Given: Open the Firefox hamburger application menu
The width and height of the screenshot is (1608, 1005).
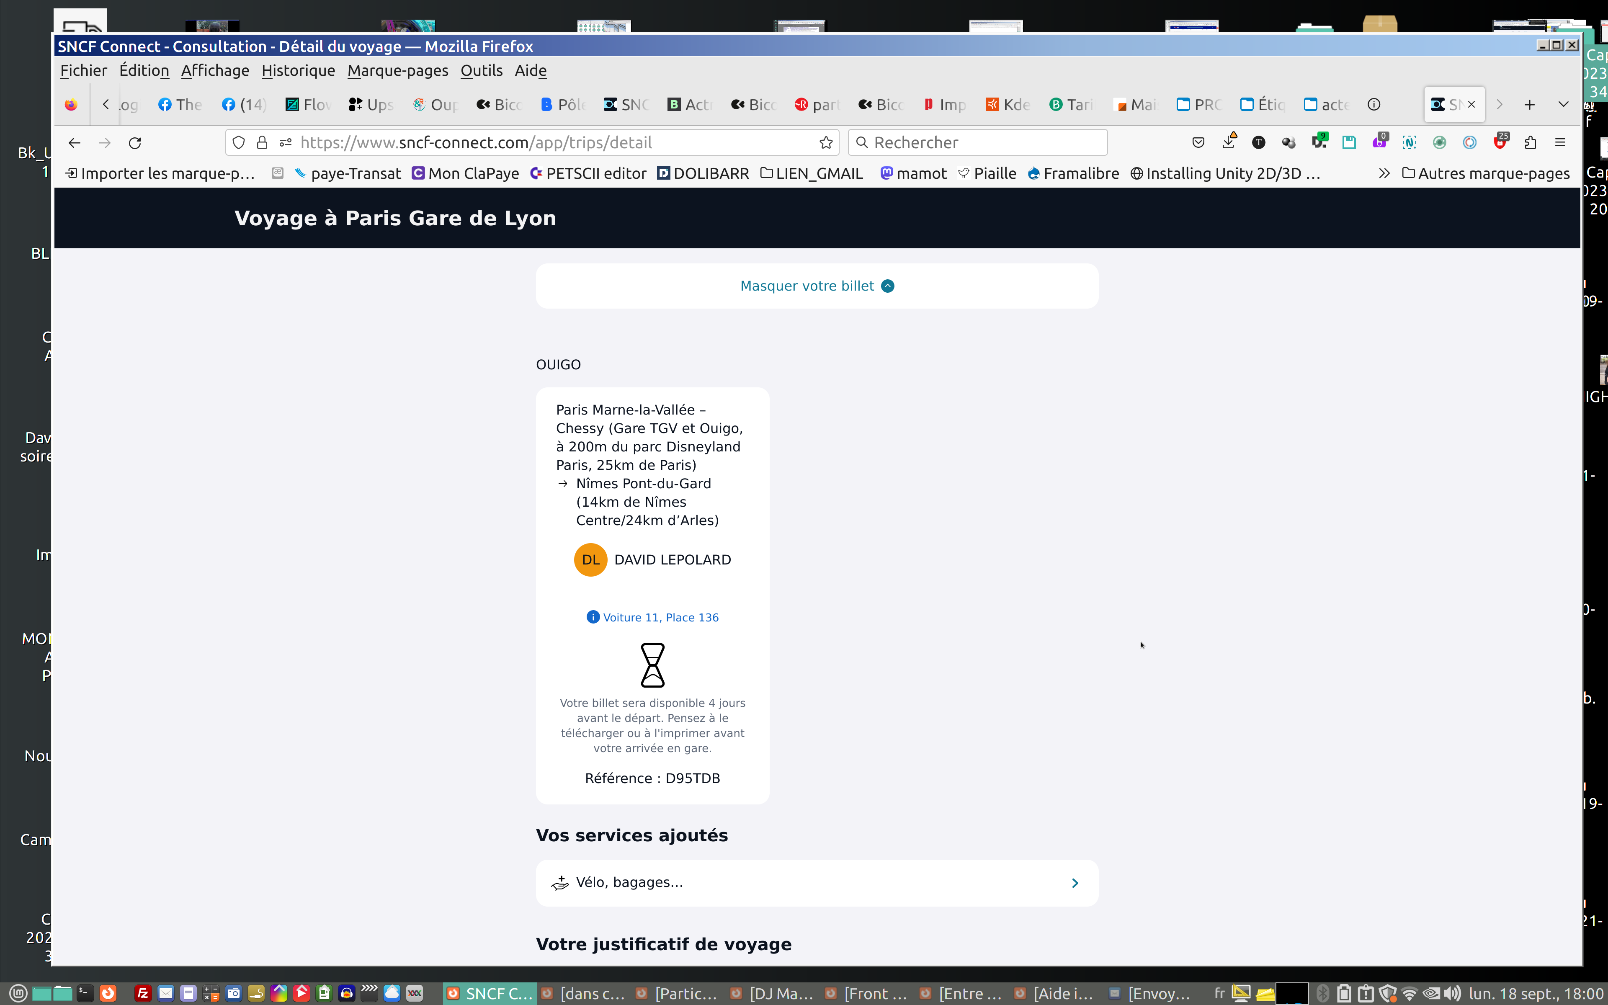Looking at the screenshot, I should (x=1560, y=143).
